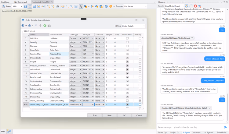This screenshot has height=134, width=229.
Task: Click the orange gear icon in the toolbar
Action: [111, 6]
